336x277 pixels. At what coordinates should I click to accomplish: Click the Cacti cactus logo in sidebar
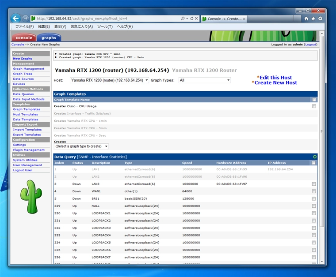point(31,197)
